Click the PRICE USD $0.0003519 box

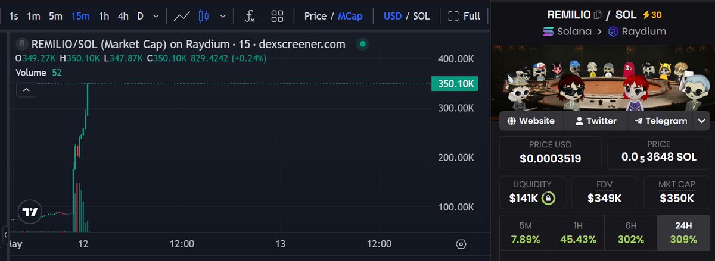point(551,152)
